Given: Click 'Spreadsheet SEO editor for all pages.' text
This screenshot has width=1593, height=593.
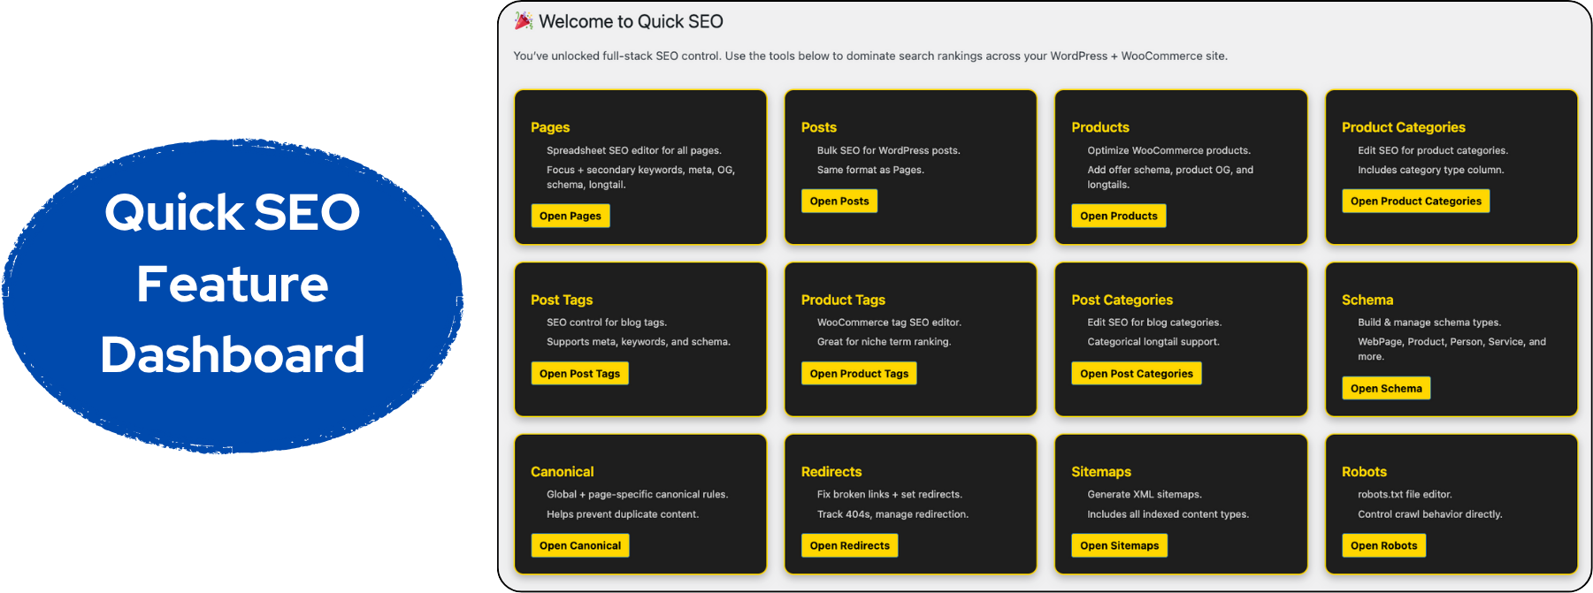Looking at the screenshot, I should [634, 150].
